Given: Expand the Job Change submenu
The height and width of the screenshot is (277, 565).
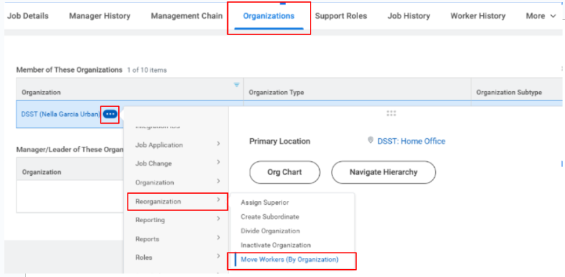Looking at the screenshot, I should pyautogui.click(x=154, y=163).
